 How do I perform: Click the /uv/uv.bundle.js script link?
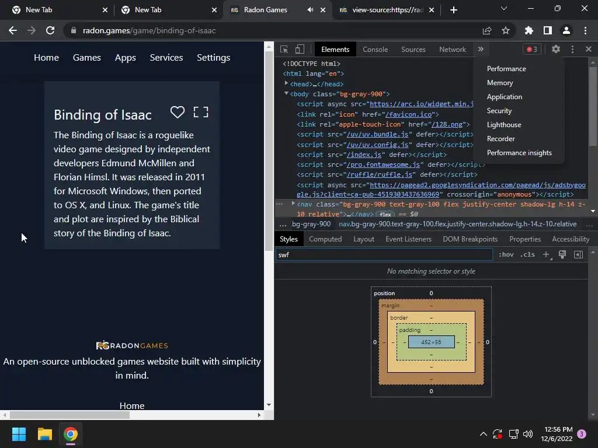click(x=377, y=134)
